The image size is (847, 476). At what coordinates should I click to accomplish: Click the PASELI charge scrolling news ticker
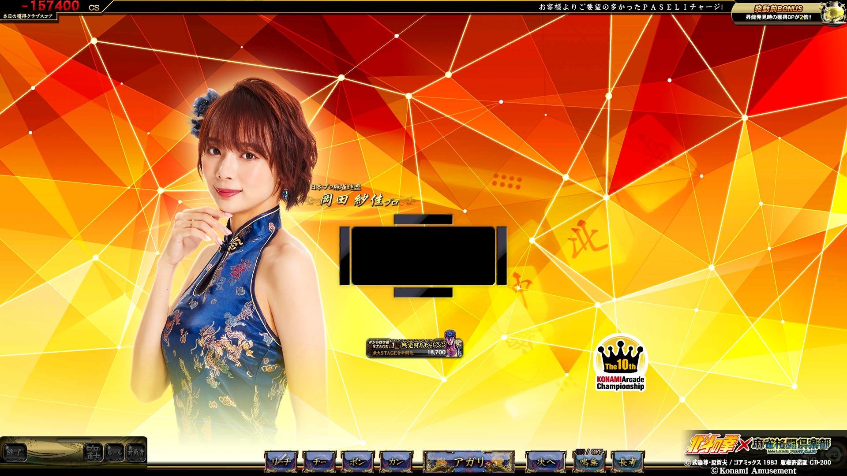(x=631, y=7)
